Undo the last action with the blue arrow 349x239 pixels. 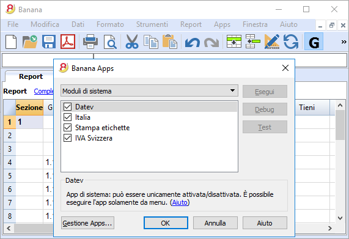click(193, 42)
